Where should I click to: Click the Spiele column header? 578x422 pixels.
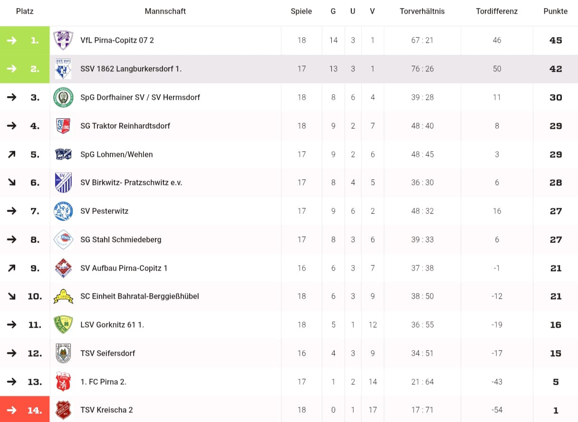pyautogui.click(x=301, y=11)
